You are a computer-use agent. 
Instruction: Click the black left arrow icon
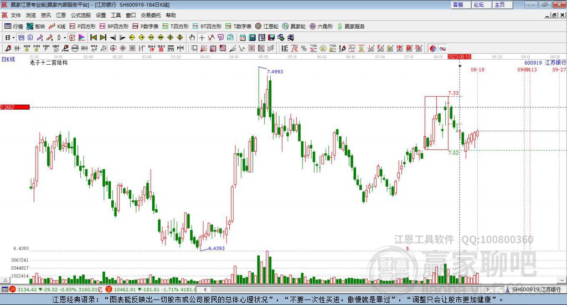coord(113,38)
